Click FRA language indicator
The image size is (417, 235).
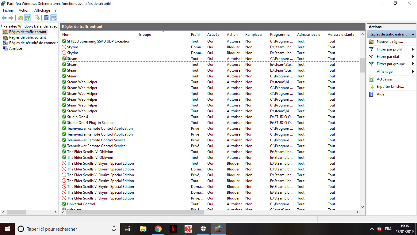point(388,229)
